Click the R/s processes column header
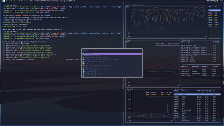 (x=214, y=91)
